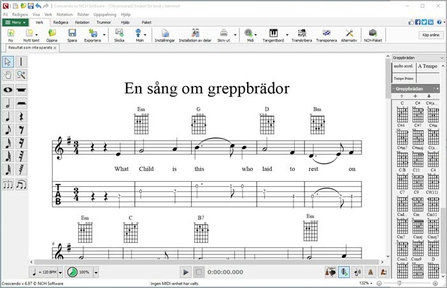Screen dimensions: 447x288
Task: Toggle the speaker sound button
Action: pyautogui.click(x=357, y=272)
